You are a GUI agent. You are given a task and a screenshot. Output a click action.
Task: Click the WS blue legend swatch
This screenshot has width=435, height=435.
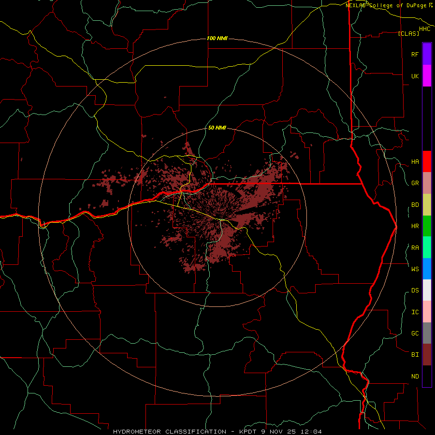click(427, 269)
